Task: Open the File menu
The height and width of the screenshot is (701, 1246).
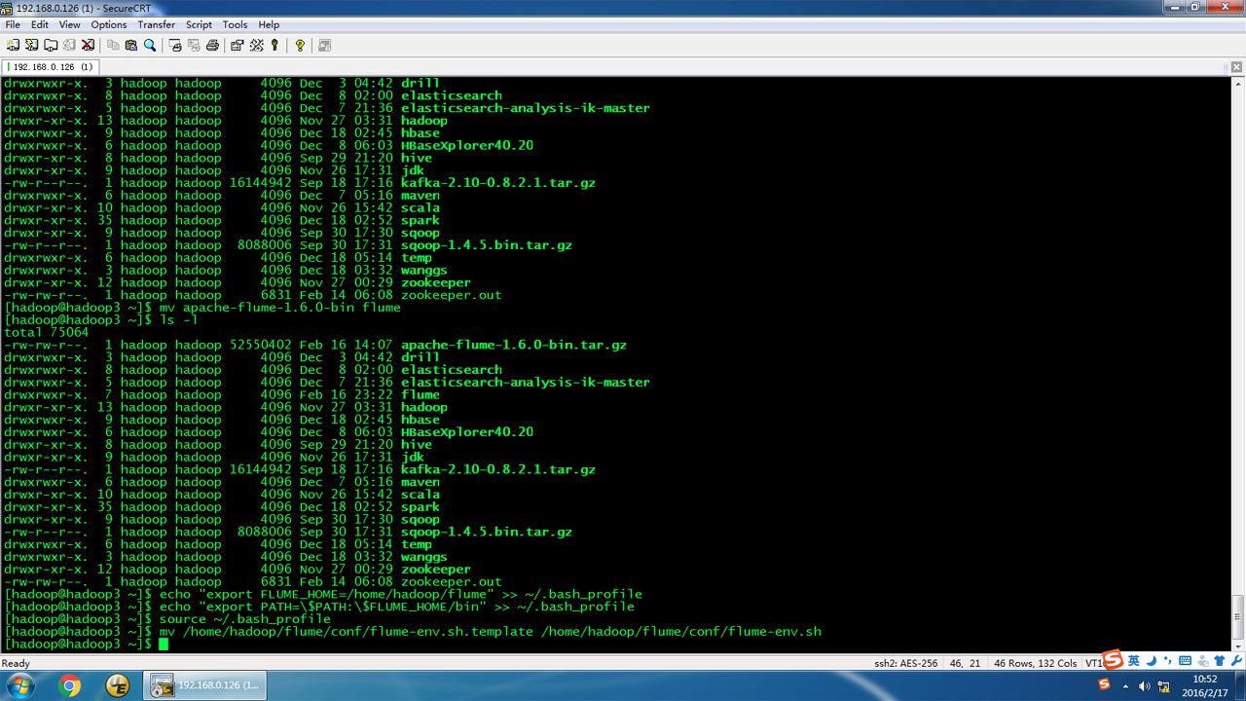Action: click(x=13, y=24)
